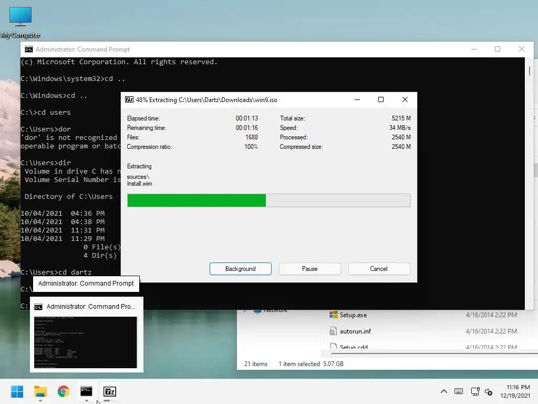The height and width of the screenshot is (404, 538).
Task: Click the Files count 1688
Action: (x=252, y=137)
